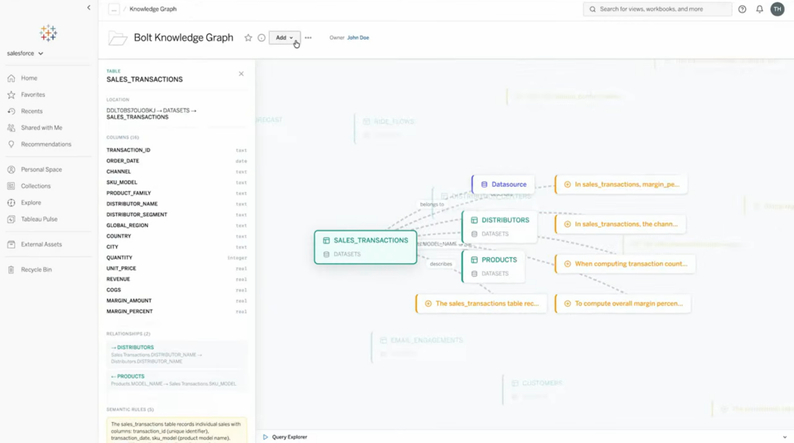This screenshot has height=443, width=794.
Task: Open Recommendations in the sidebar
Action: [x=46, y=144]
